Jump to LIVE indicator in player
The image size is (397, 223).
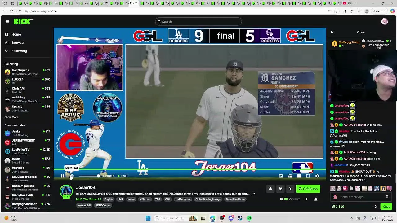click(123, 176)
